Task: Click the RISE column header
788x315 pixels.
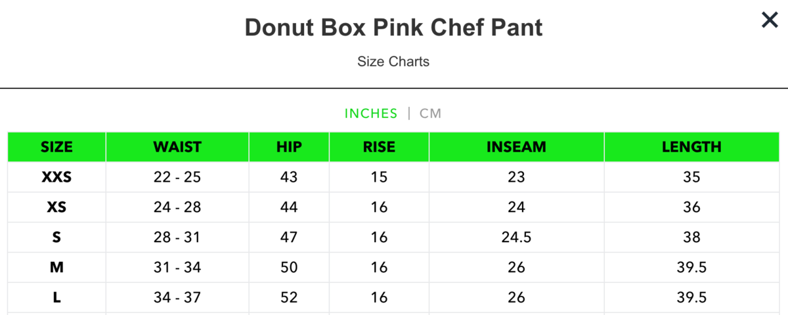Action: coord(379,147)
